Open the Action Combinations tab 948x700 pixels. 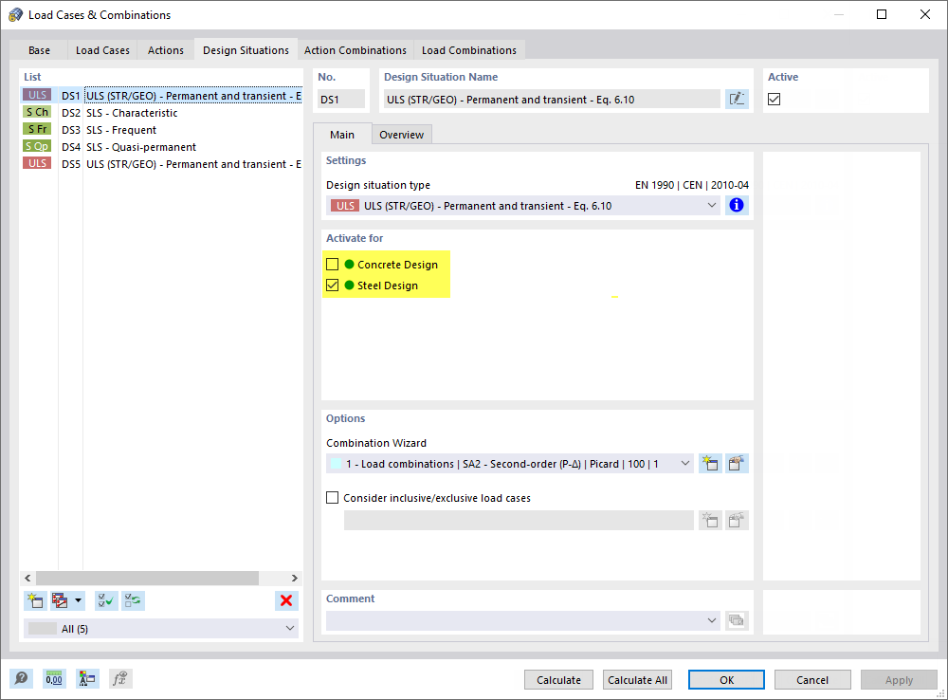coord(355,50)
